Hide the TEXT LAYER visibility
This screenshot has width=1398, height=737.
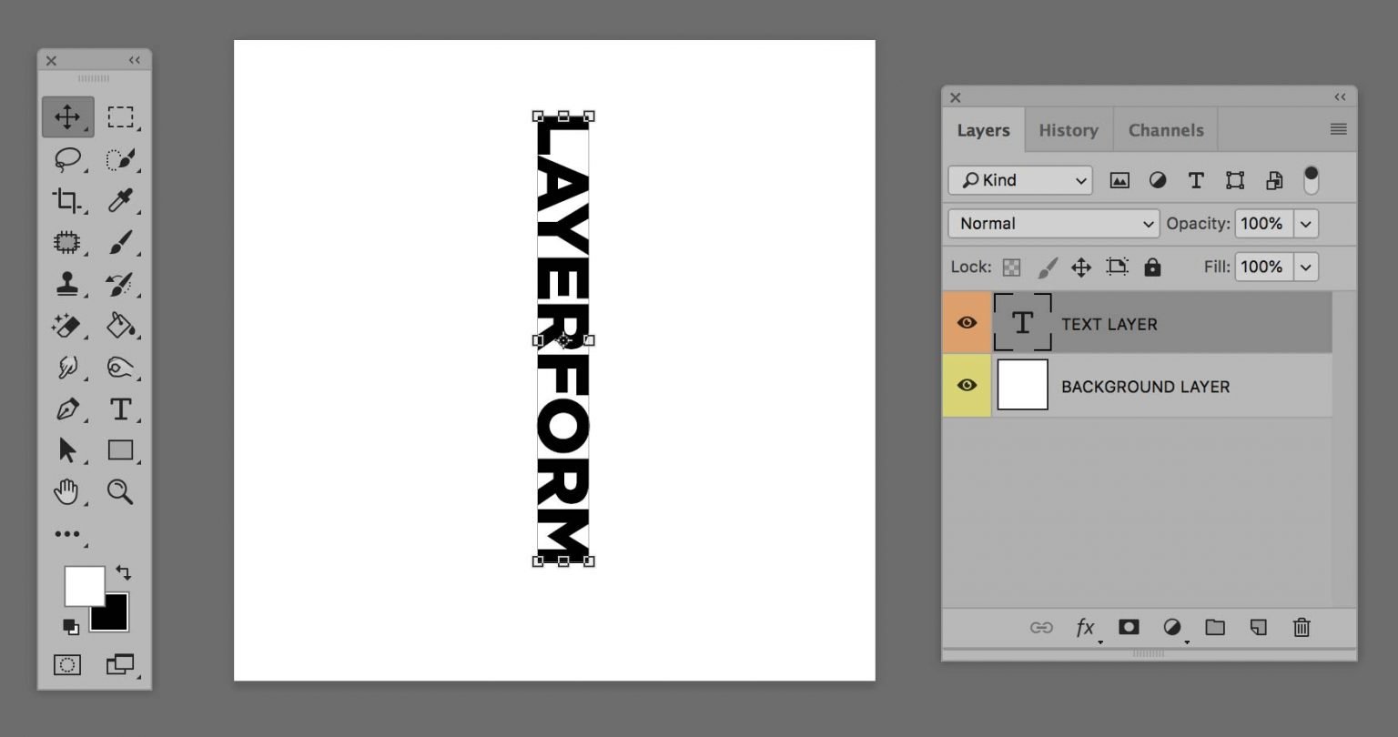click(x=967, y=322)
